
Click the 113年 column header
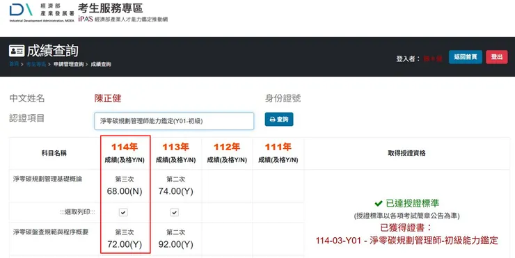(x=175, y=147)
